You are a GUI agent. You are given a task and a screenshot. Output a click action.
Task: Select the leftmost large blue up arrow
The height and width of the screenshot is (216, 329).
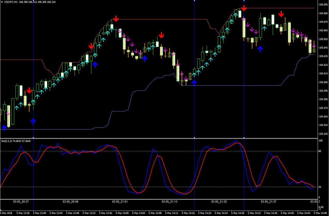(4, 127)
